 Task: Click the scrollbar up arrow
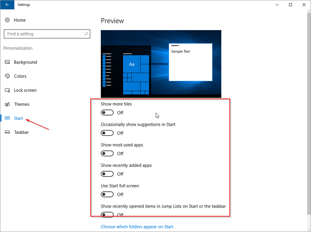point(309,11)
